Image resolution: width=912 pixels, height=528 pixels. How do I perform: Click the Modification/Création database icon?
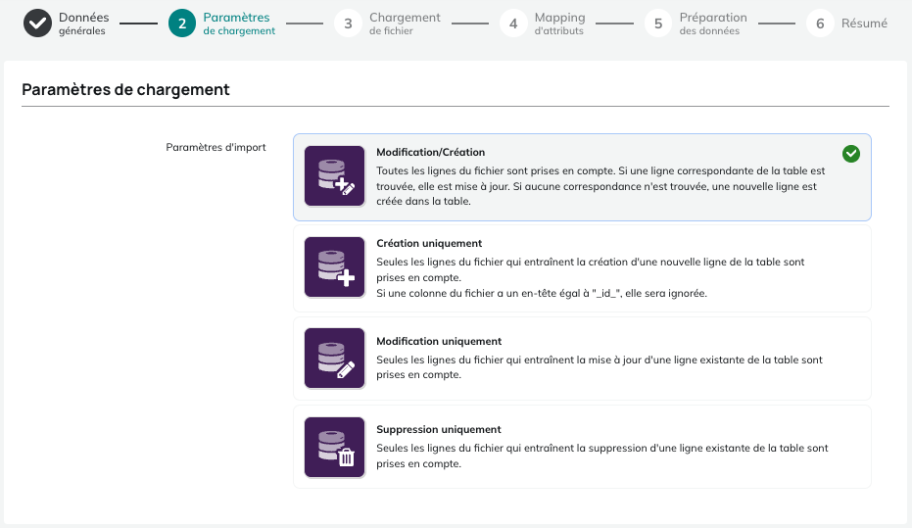(x=334, y=176)
